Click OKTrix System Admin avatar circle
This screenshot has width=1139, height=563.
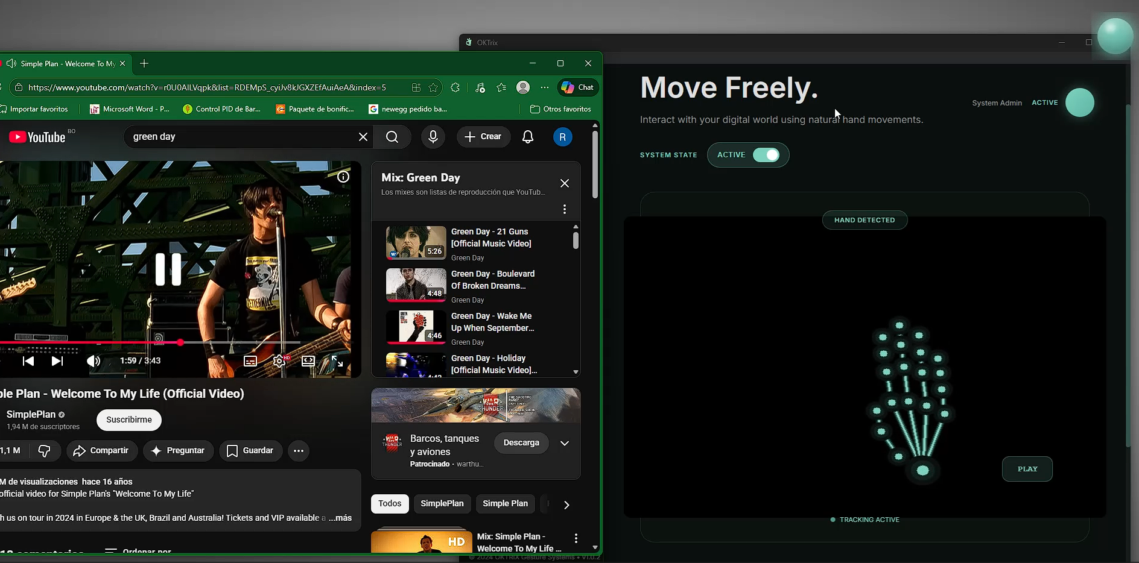(x=1080, y=102)
